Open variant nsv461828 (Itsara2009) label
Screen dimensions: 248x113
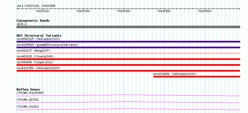pos(35,56)
